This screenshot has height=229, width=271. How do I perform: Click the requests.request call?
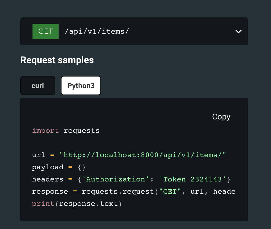118,192
